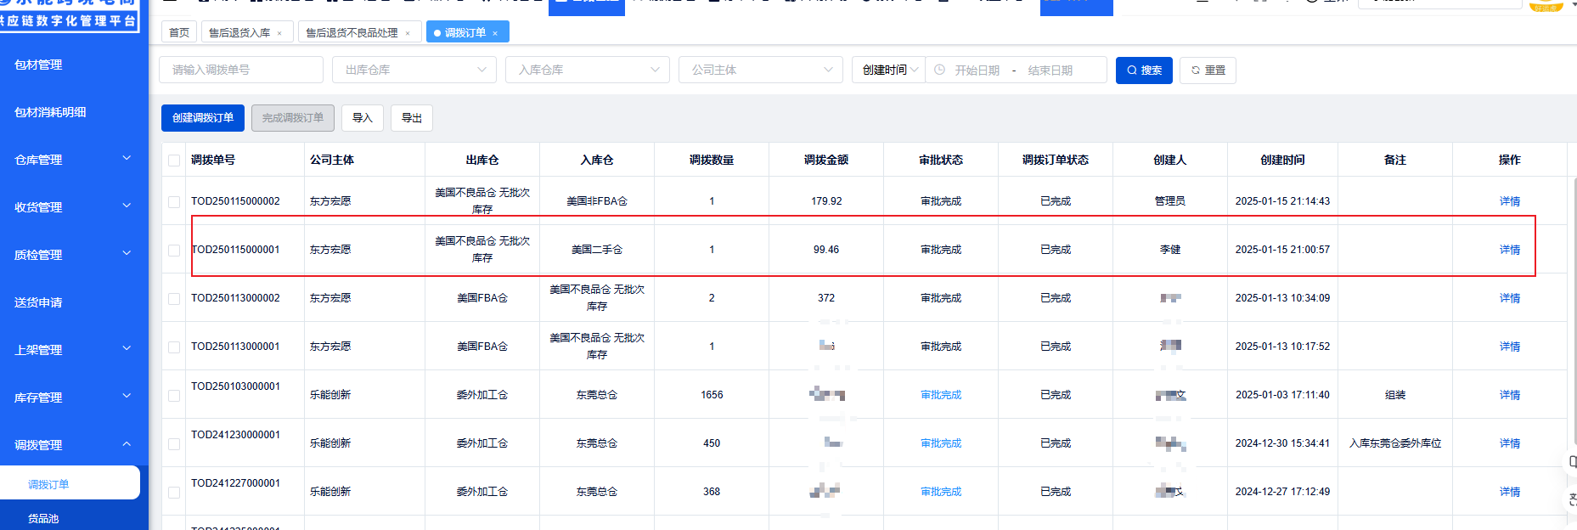Close the 售后退货入库 tab
This screenshot has width=1577, height=530.
tap(279, 33)
